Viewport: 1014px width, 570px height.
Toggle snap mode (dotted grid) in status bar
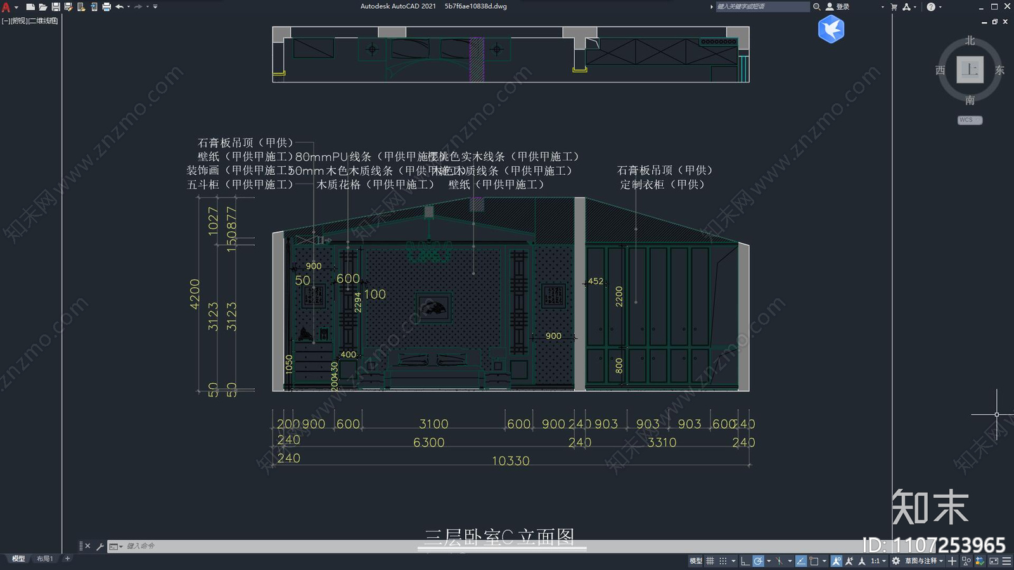coord(723,561)
